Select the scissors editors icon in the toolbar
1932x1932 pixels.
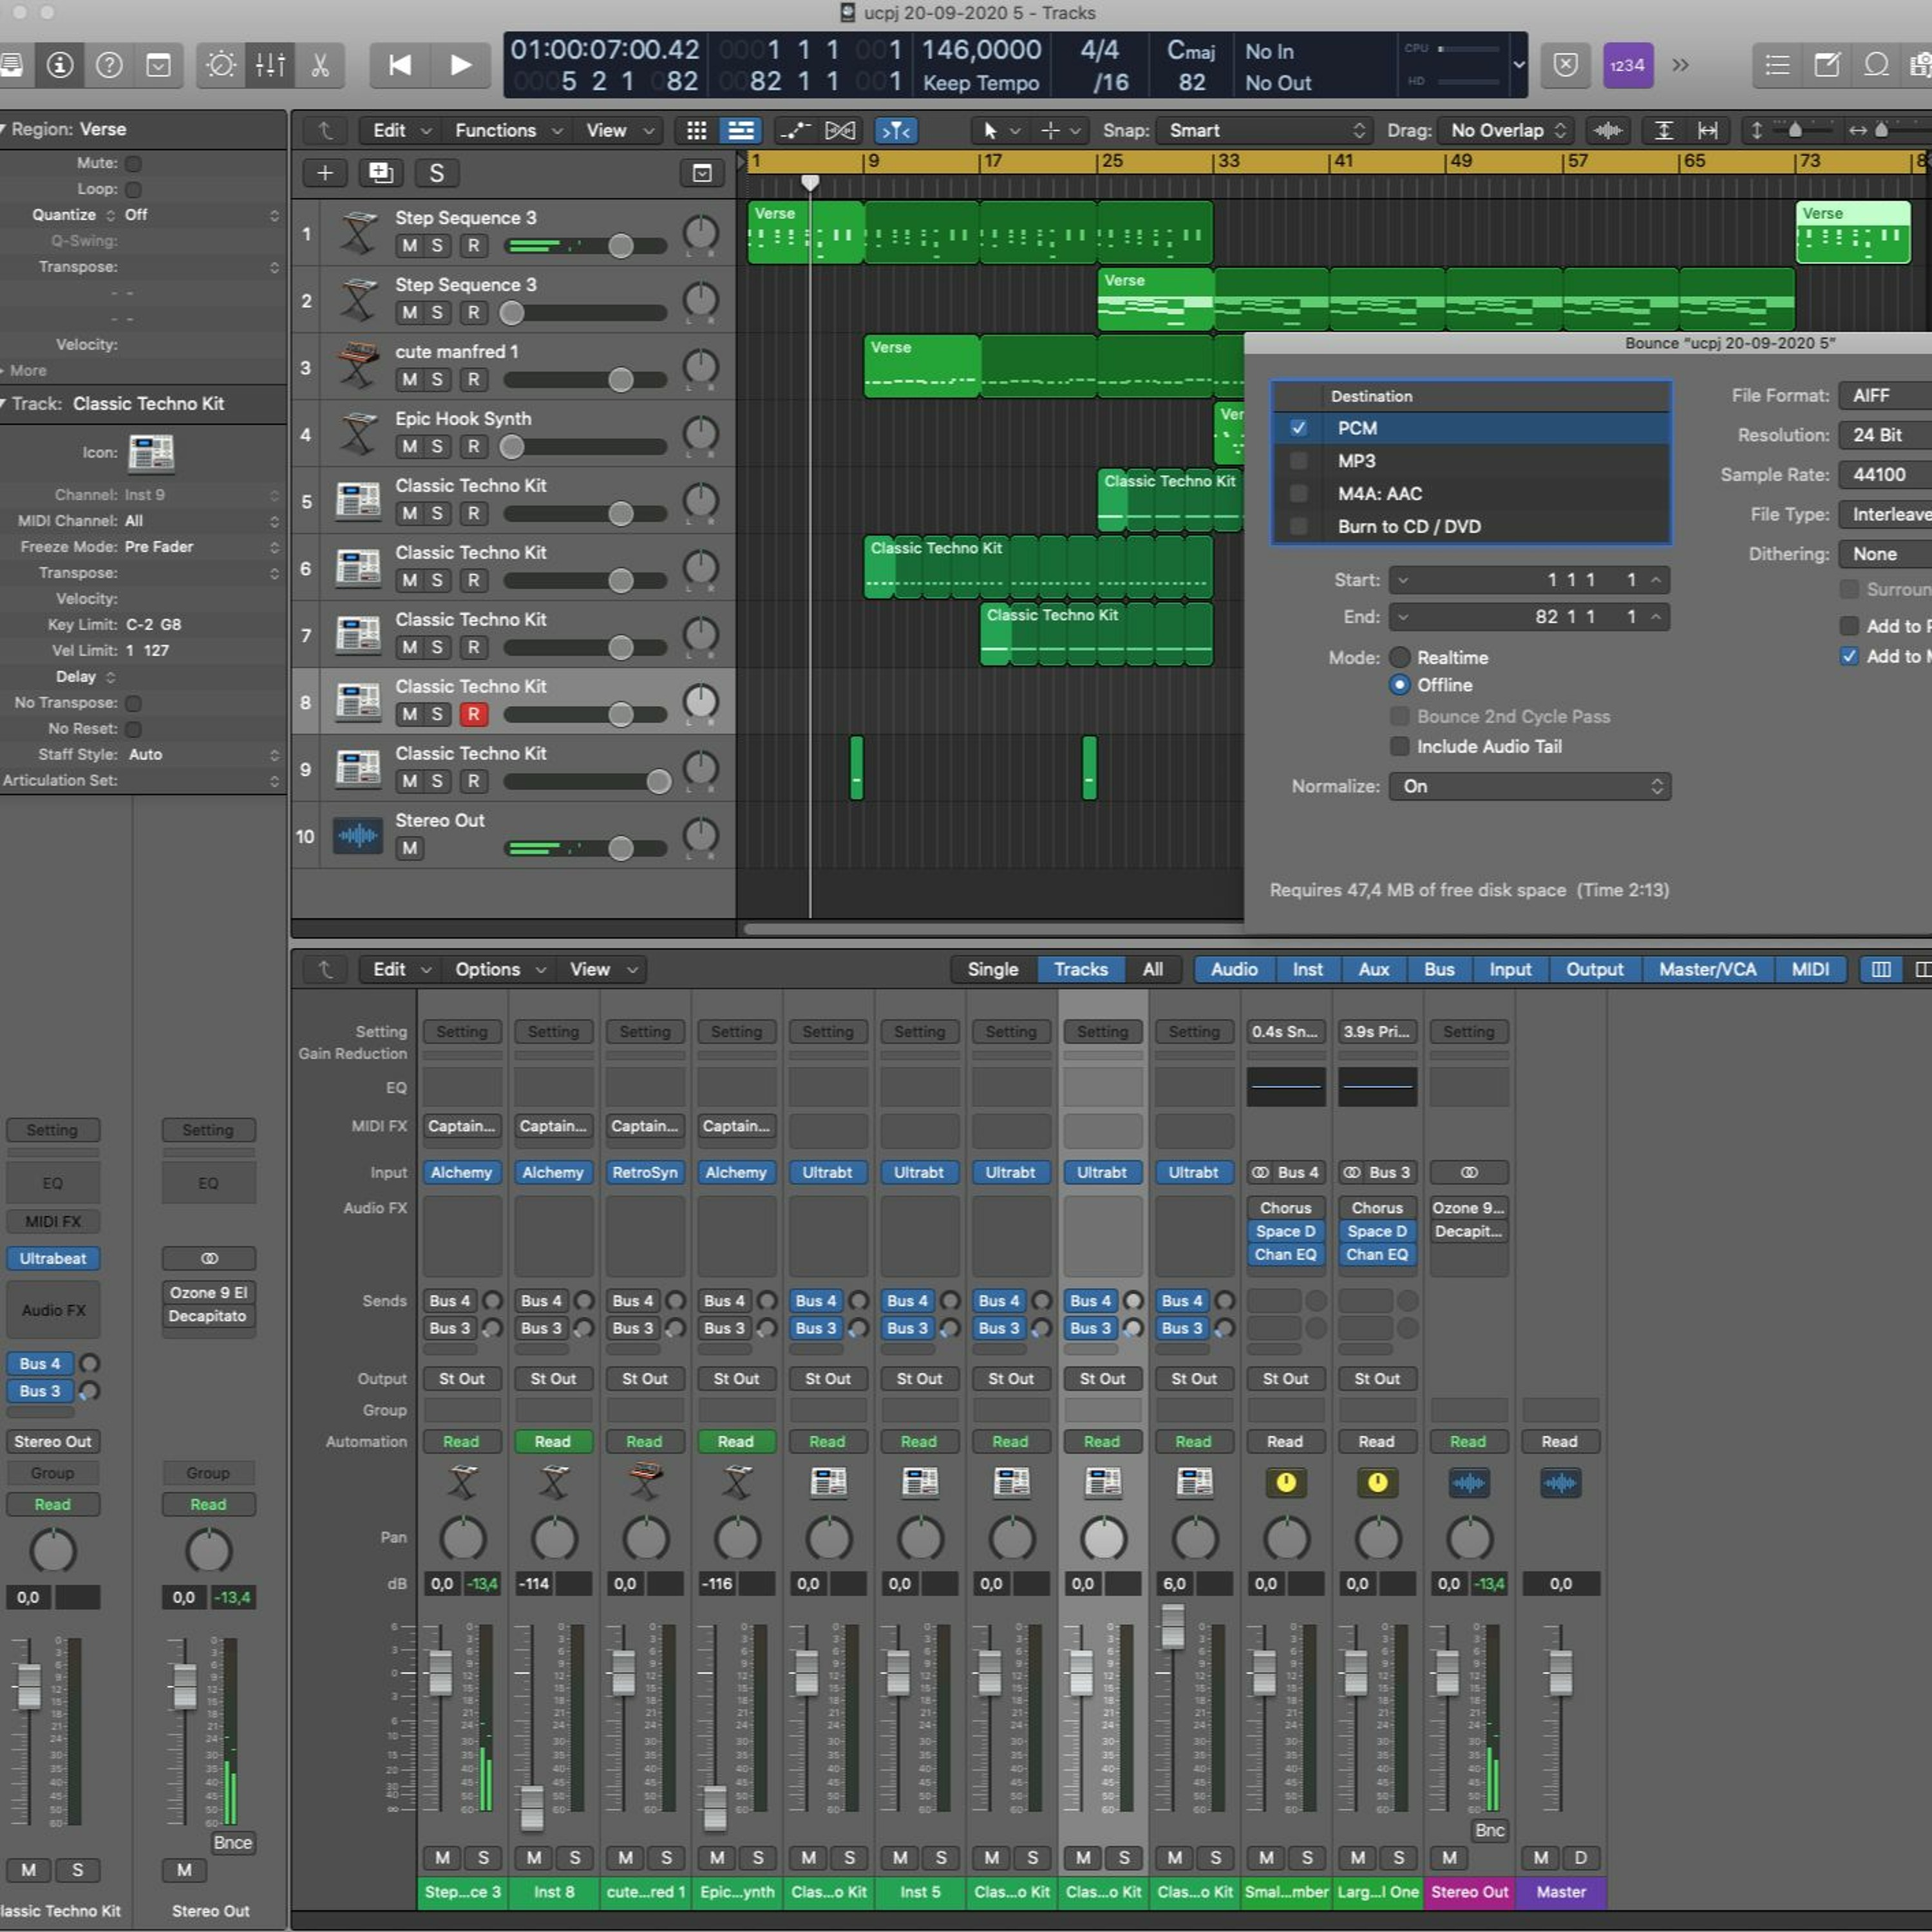click(x=320, y=66)
